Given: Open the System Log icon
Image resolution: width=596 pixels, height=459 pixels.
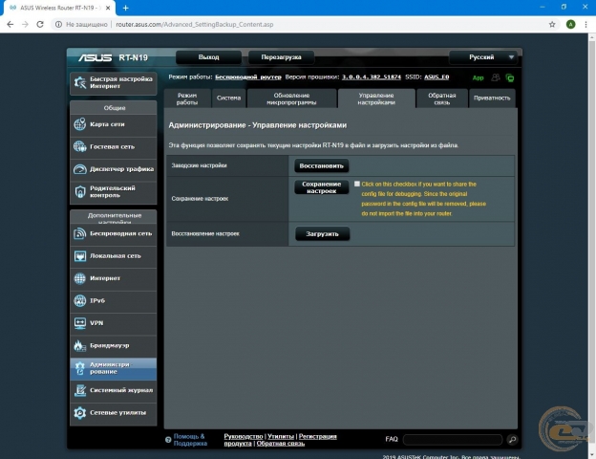Looking at the screenshot, I should 80,390.
